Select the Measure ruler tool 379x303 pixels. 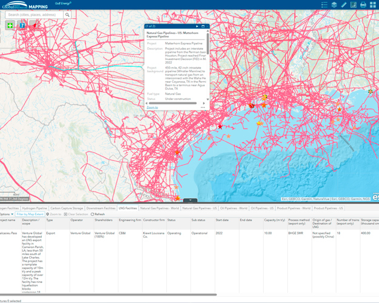click(x=344, y=5)
